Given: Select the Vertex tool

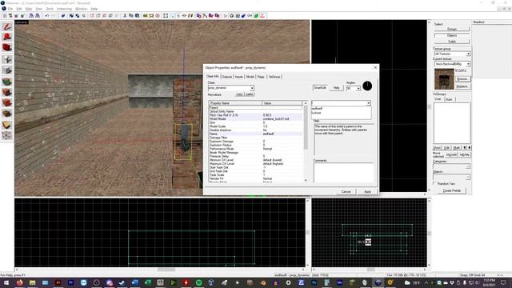Looking at the screenshot, I should point(7,135).
